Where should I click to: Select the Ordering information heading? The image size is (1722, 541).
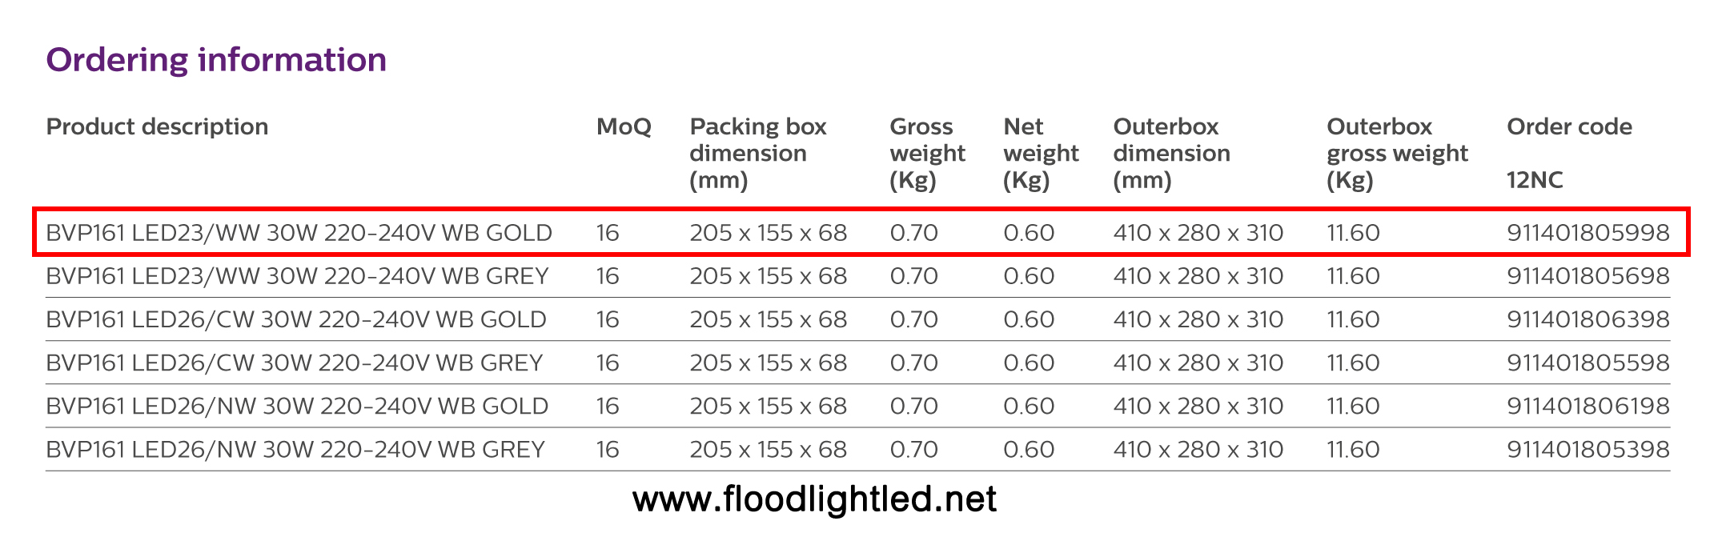[216, 60]
